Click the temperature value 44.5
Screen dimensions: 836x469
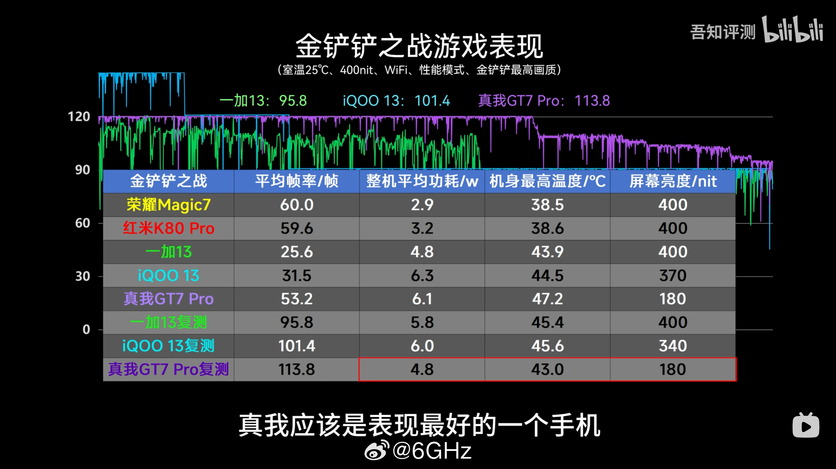click(x=548, y=275)
